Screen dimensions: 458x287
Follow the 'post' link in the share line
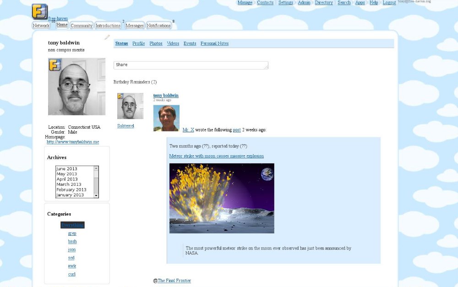[x=237, y=130]
